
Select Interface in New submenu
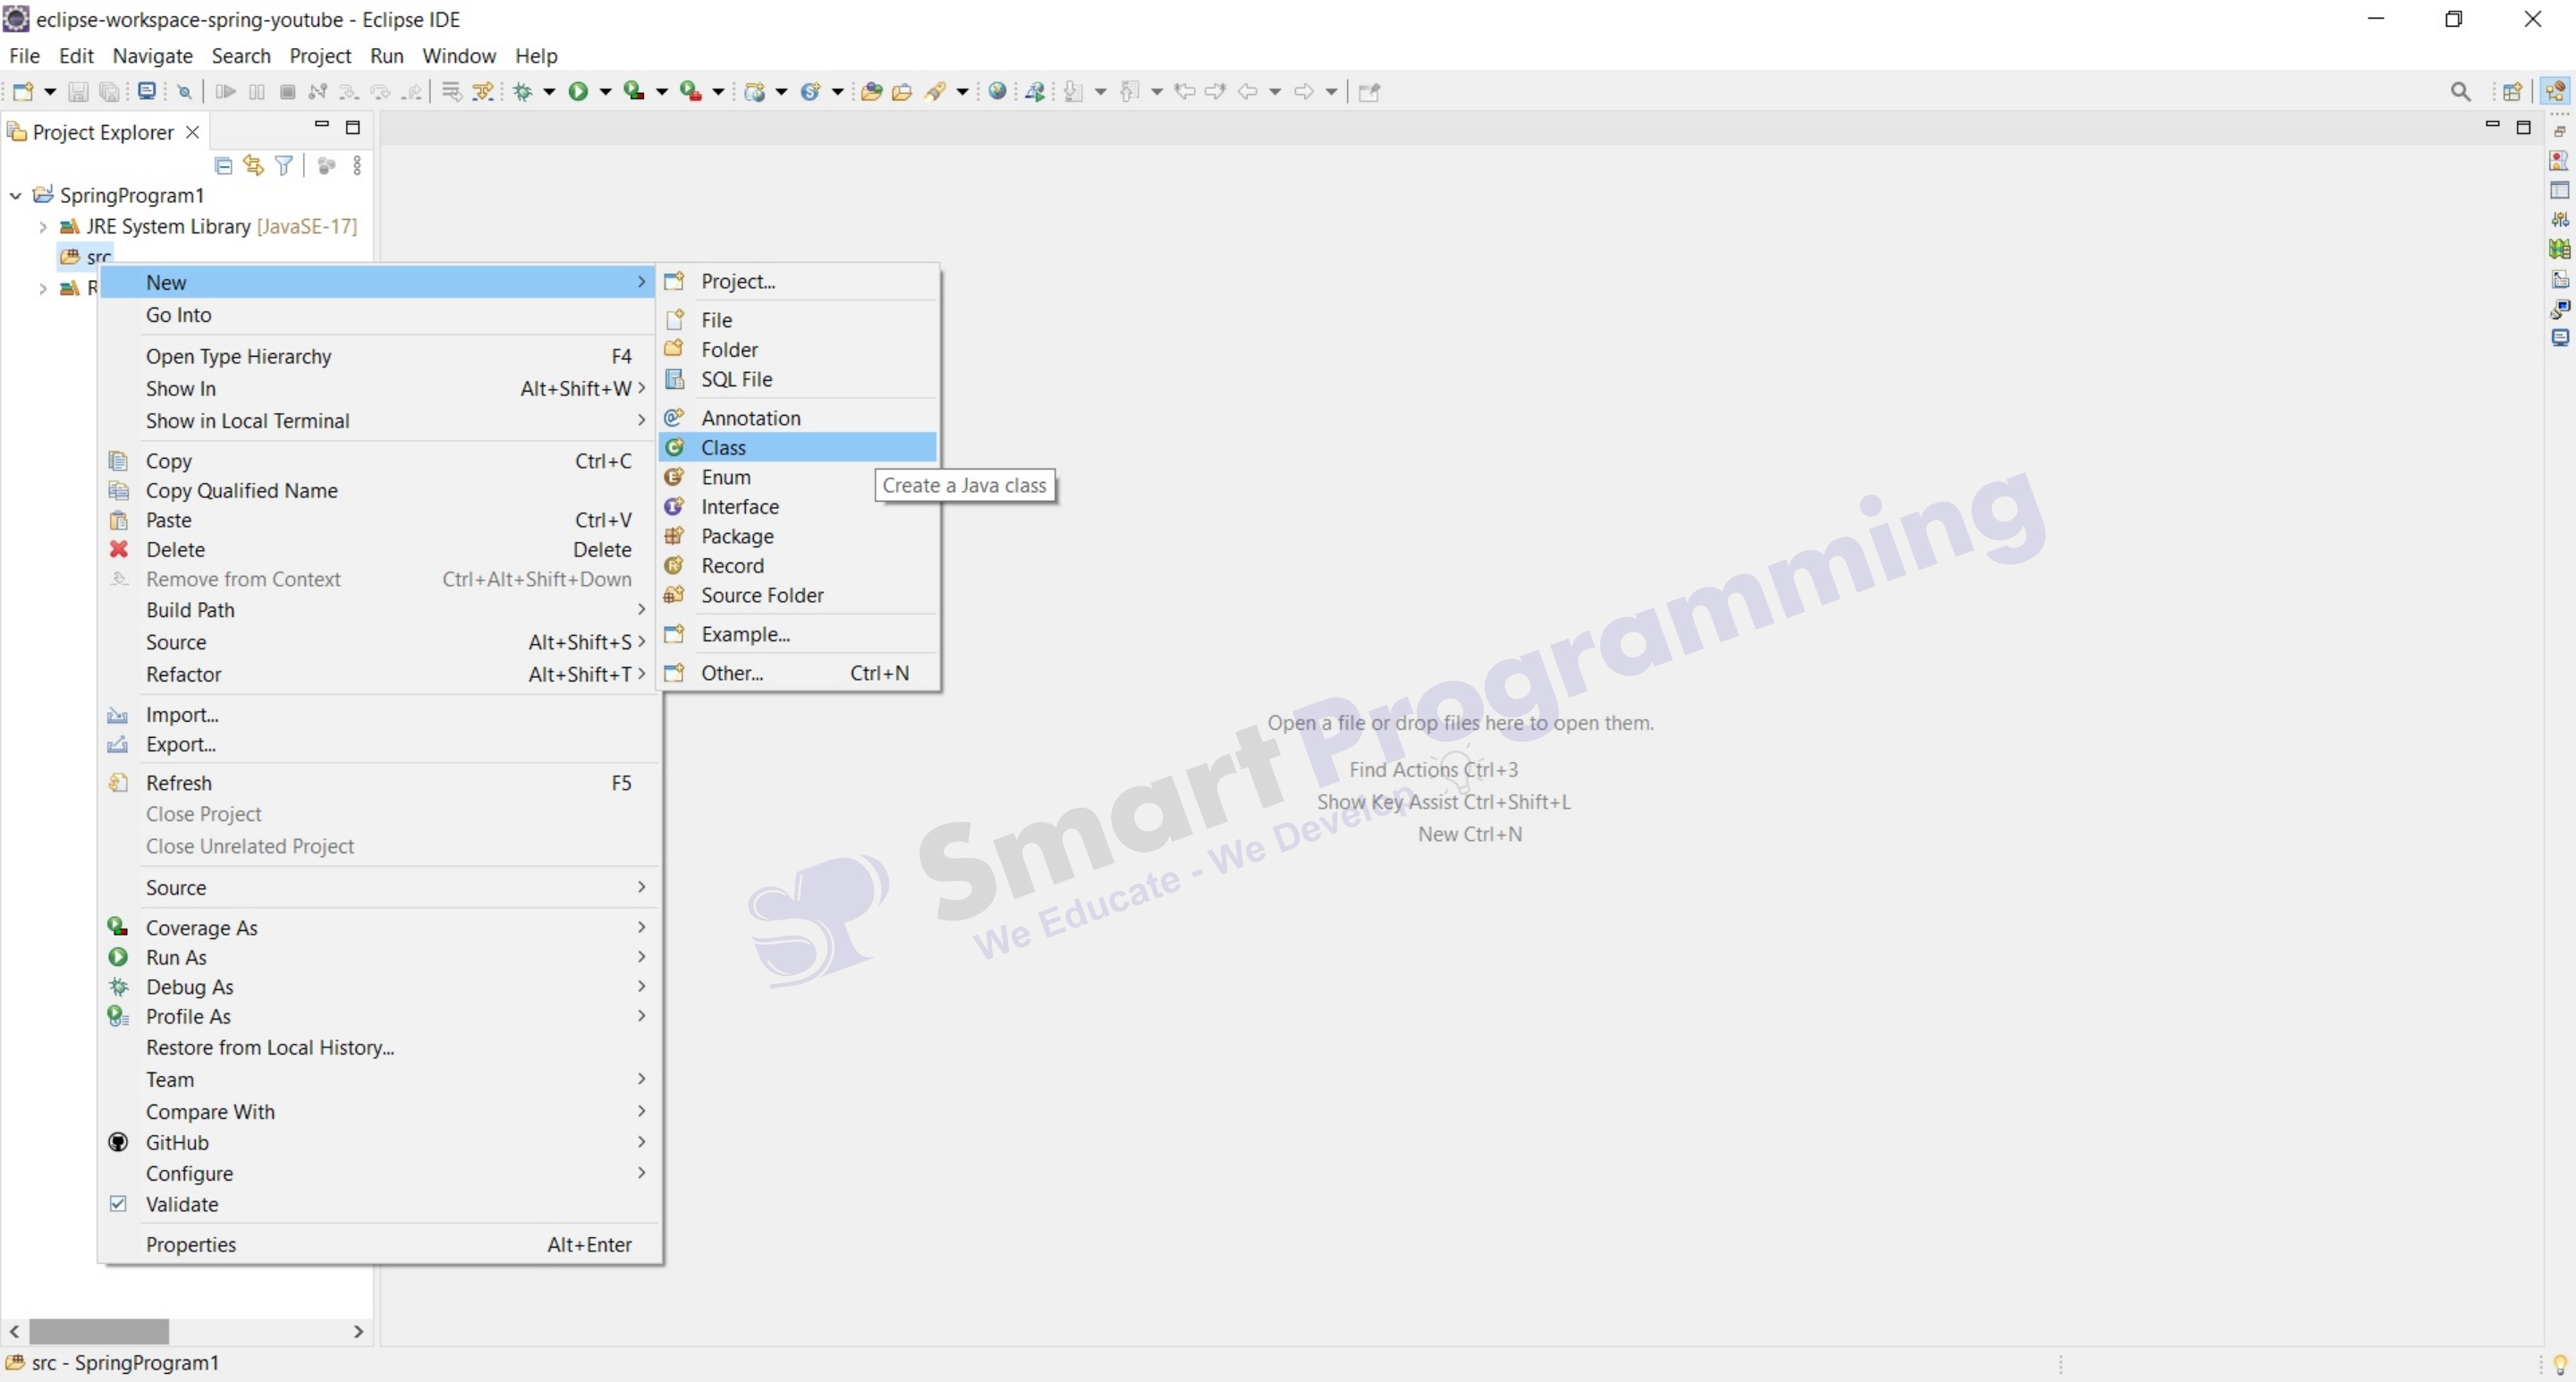[x=798, y=507]
